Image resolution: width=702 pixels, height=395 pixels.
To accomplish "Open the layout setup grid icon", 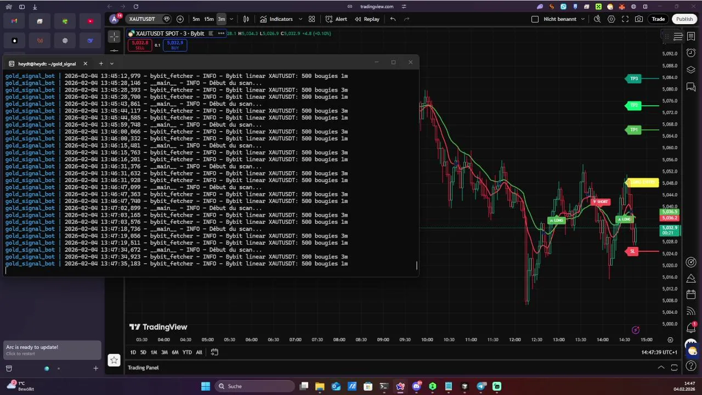I will pyautogui.click(x=312, y=19).
